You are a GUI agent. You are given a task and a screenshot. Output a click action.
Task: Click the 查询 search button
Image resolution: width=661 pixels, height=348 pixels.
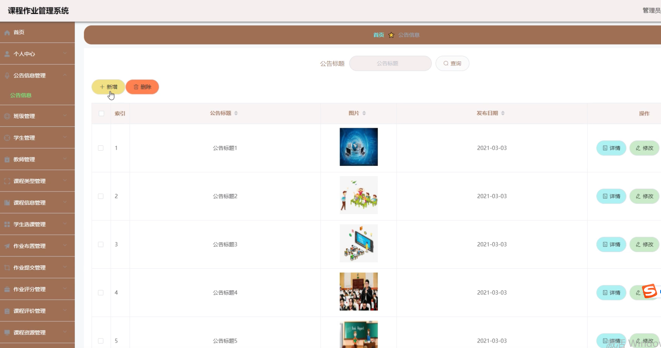[x=452, y=63]
